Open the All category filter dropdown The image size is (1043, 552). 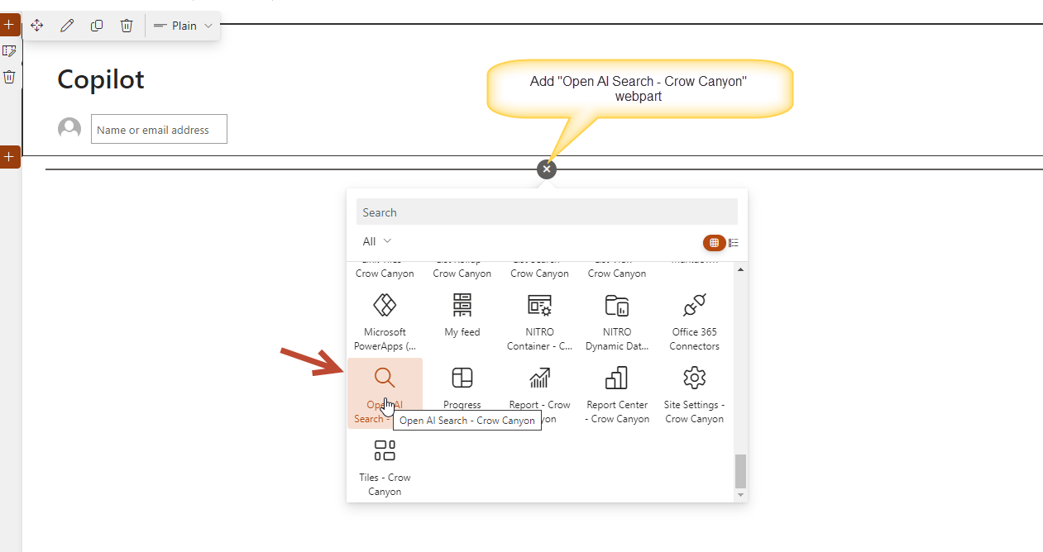tap(377, 241)
